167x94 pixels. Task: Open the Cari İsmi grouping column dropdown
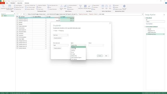click(61, 35)
